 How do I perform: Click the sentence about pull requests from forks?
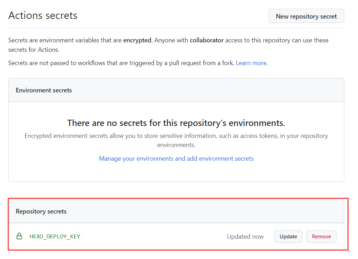click(121, 63)
